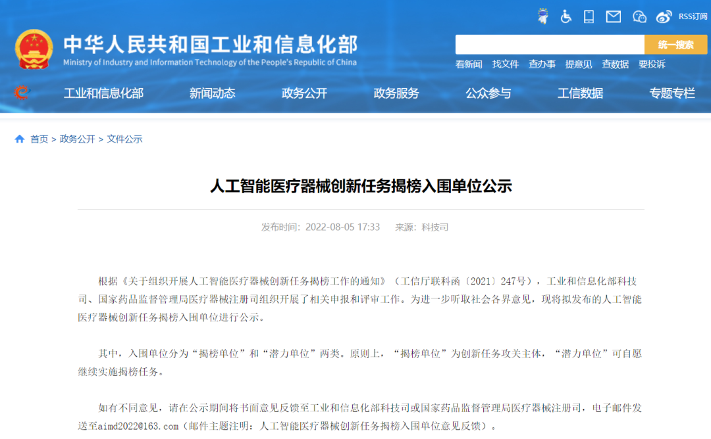Open the 工业和信息化部 navigation menu
The width and height of the screenshot is (711, 439).
click(104, 93)
